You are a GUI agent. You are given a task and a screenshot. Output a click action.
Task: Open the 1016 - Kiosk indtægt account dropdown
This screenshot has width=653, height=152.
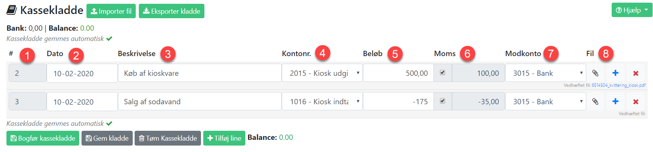tap(322, 102)
